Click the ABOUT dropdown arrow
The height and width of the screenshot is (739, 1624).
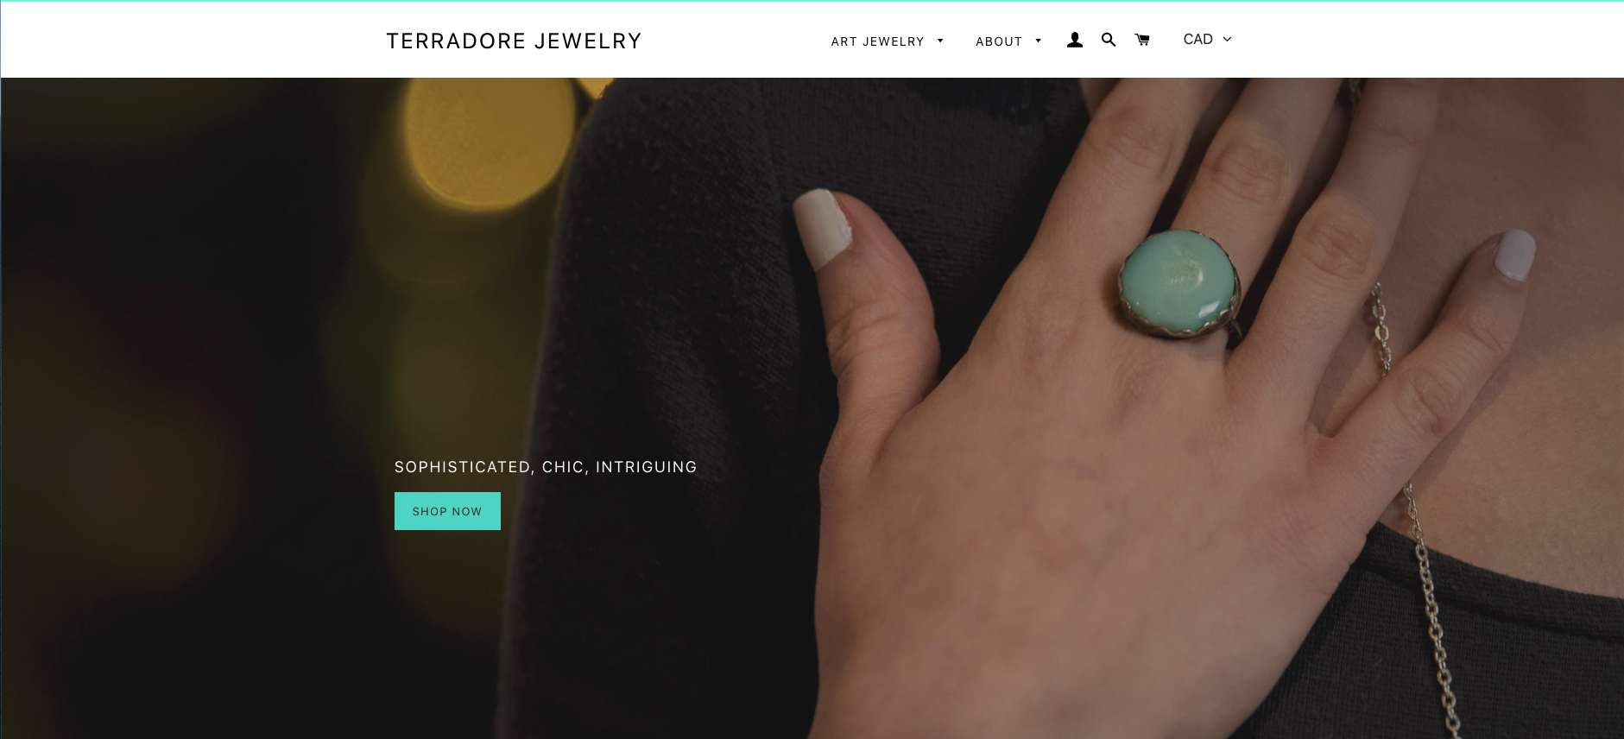coord(1039,41)
